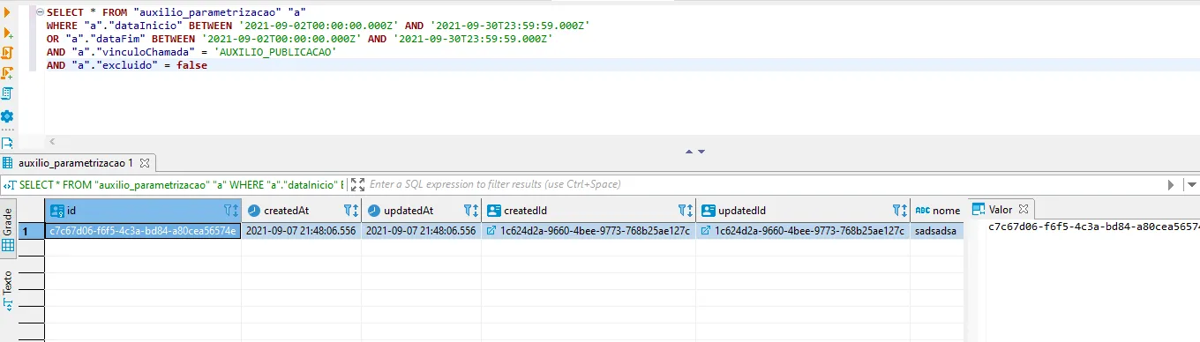Click the value text in the Valor panel
Image resolution: width=1200 pixels, height=342 pixels.
[1093, 227]
